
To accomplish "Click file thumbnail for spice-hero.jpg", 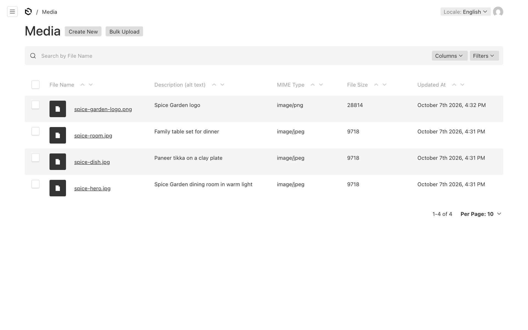I will click(58, 188).
